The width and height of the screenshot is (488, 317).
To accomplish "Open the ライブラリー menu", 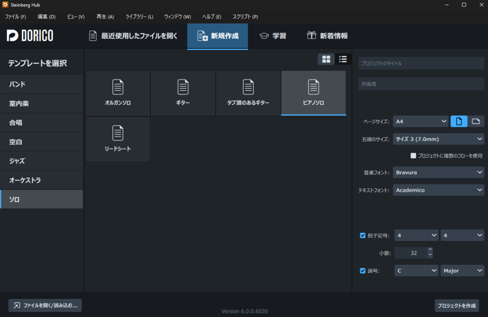I will 139,17.
